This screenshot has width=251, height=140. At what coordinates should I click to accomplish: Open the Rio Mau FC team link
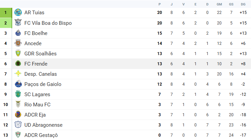(38, 105)
